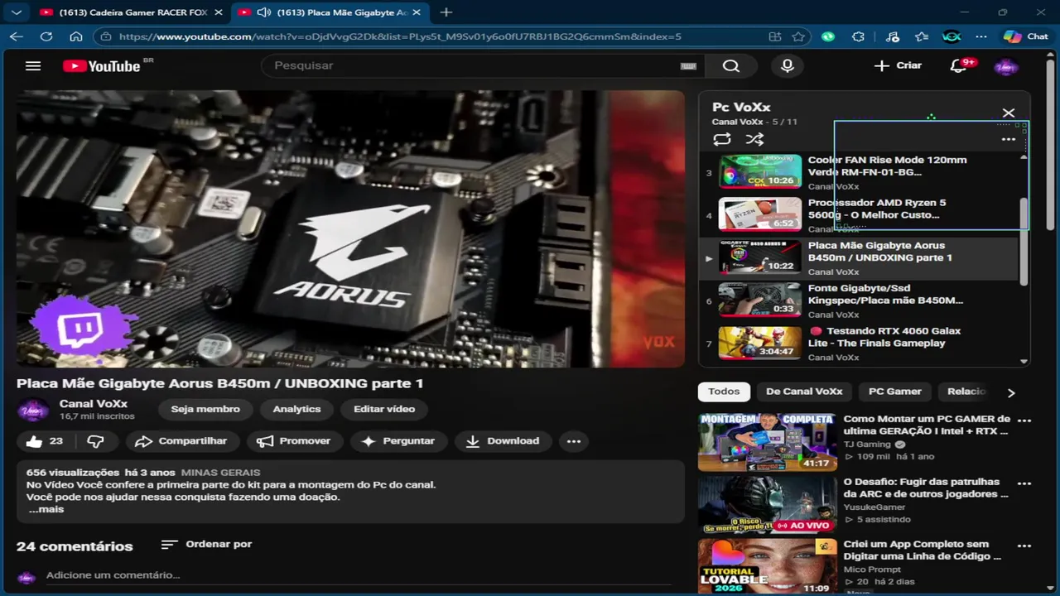Expand the description with ...mais
This screenshot has height=596, width=1060.
(46, 509)
